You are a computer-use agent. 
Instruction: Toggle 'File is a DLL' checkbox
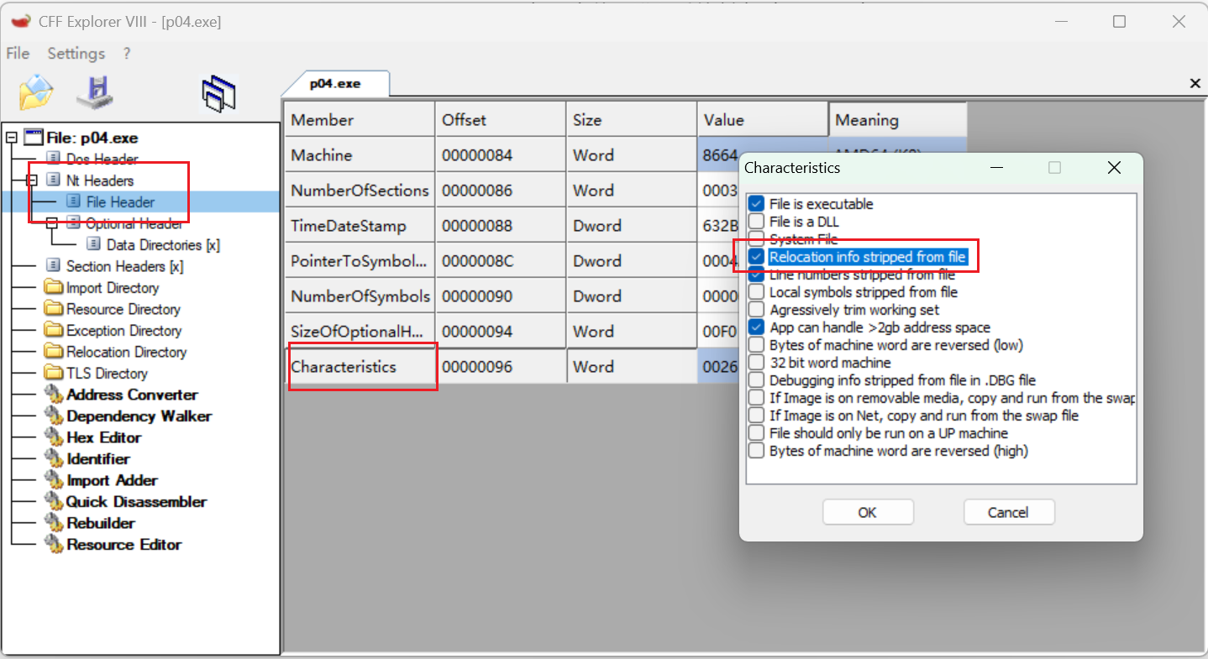click(757, 222)
